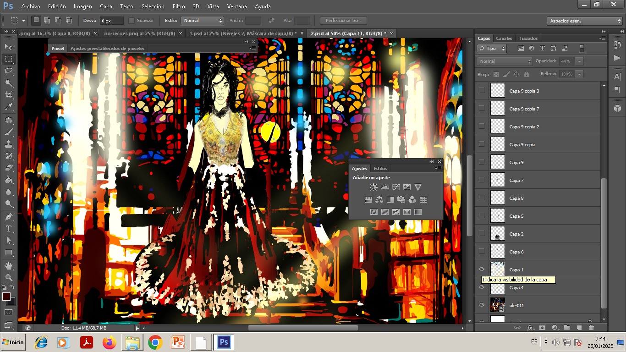
Task: Add a Gradient Map adjustment
Action: 418,212
